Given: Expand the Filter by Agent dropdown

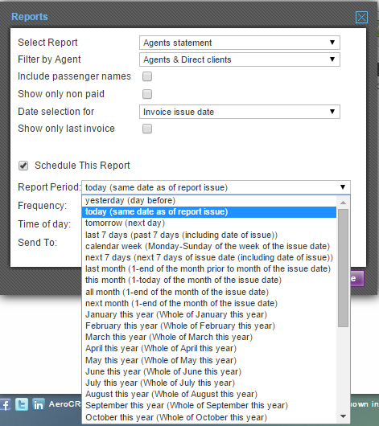Looking at the screenshot, I should 240,59.
